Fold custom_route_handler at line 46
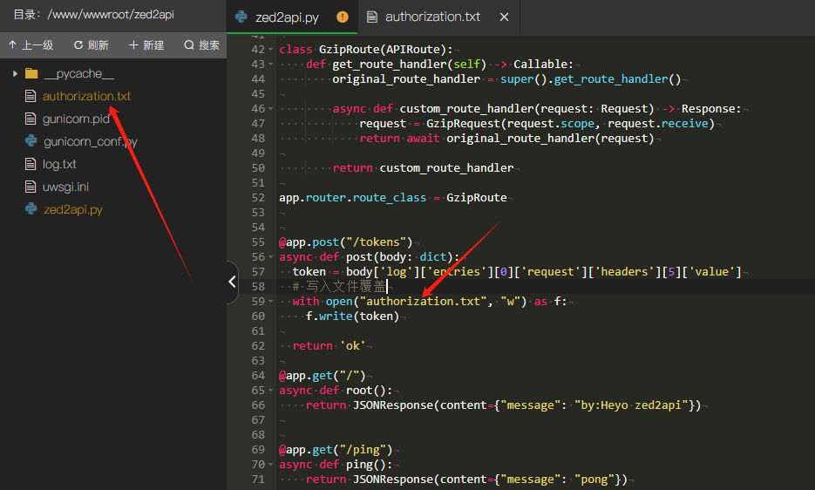The height and width of the screenshot is (490, 815). click(x=270, y=109)
